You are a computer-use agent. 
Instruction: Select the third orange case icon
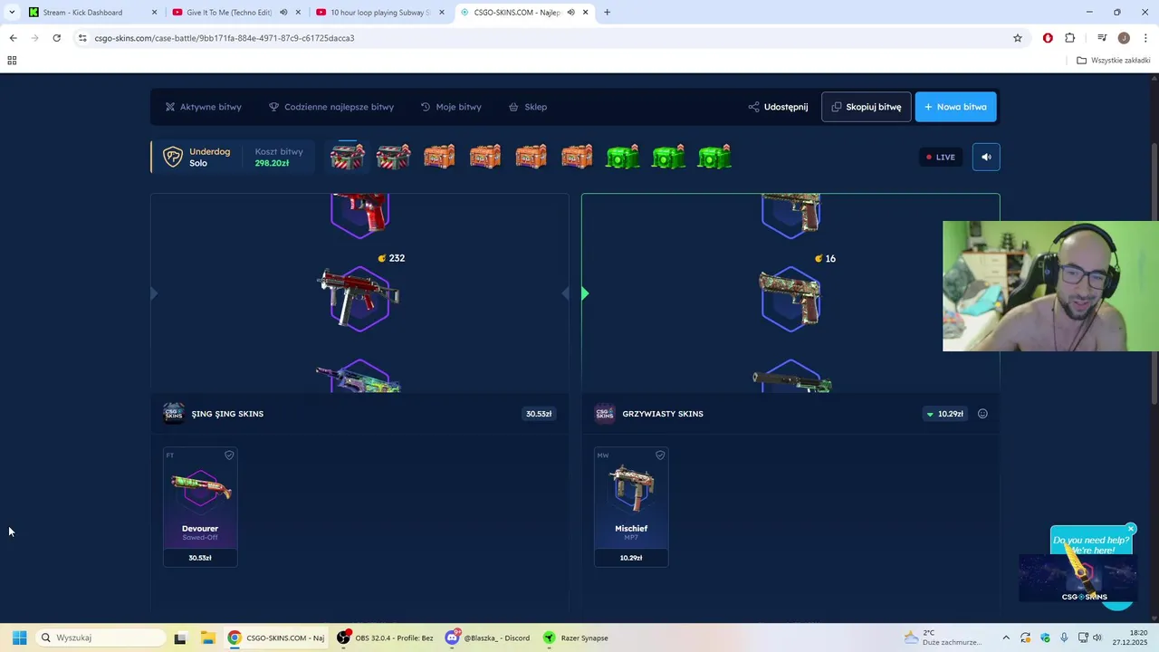pyautogui.click(x=531, y=157)
